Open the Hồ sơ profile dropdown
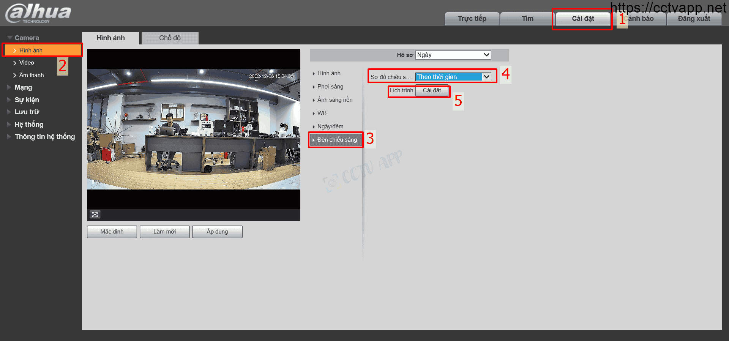 point(453,55)
